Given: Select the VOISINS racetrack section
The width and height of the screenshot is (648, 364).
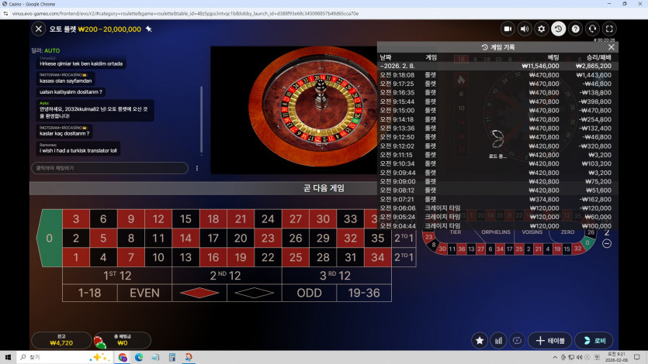Looking at the screenshot, I should [x=532, y=232].
